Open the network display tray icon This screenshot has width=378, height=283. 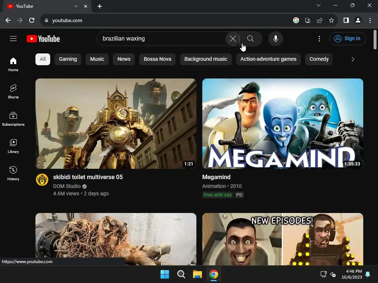[x=323, y=274]
